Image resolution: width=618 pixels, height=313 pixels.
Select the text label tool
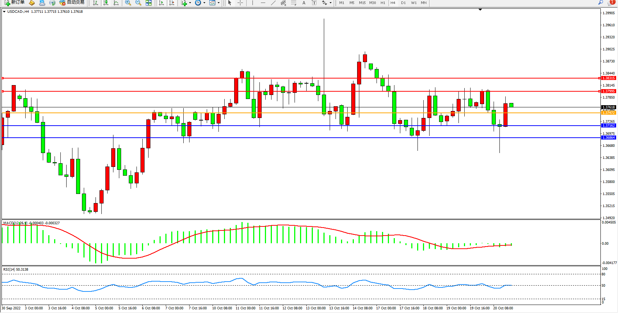tap(314, 3)
